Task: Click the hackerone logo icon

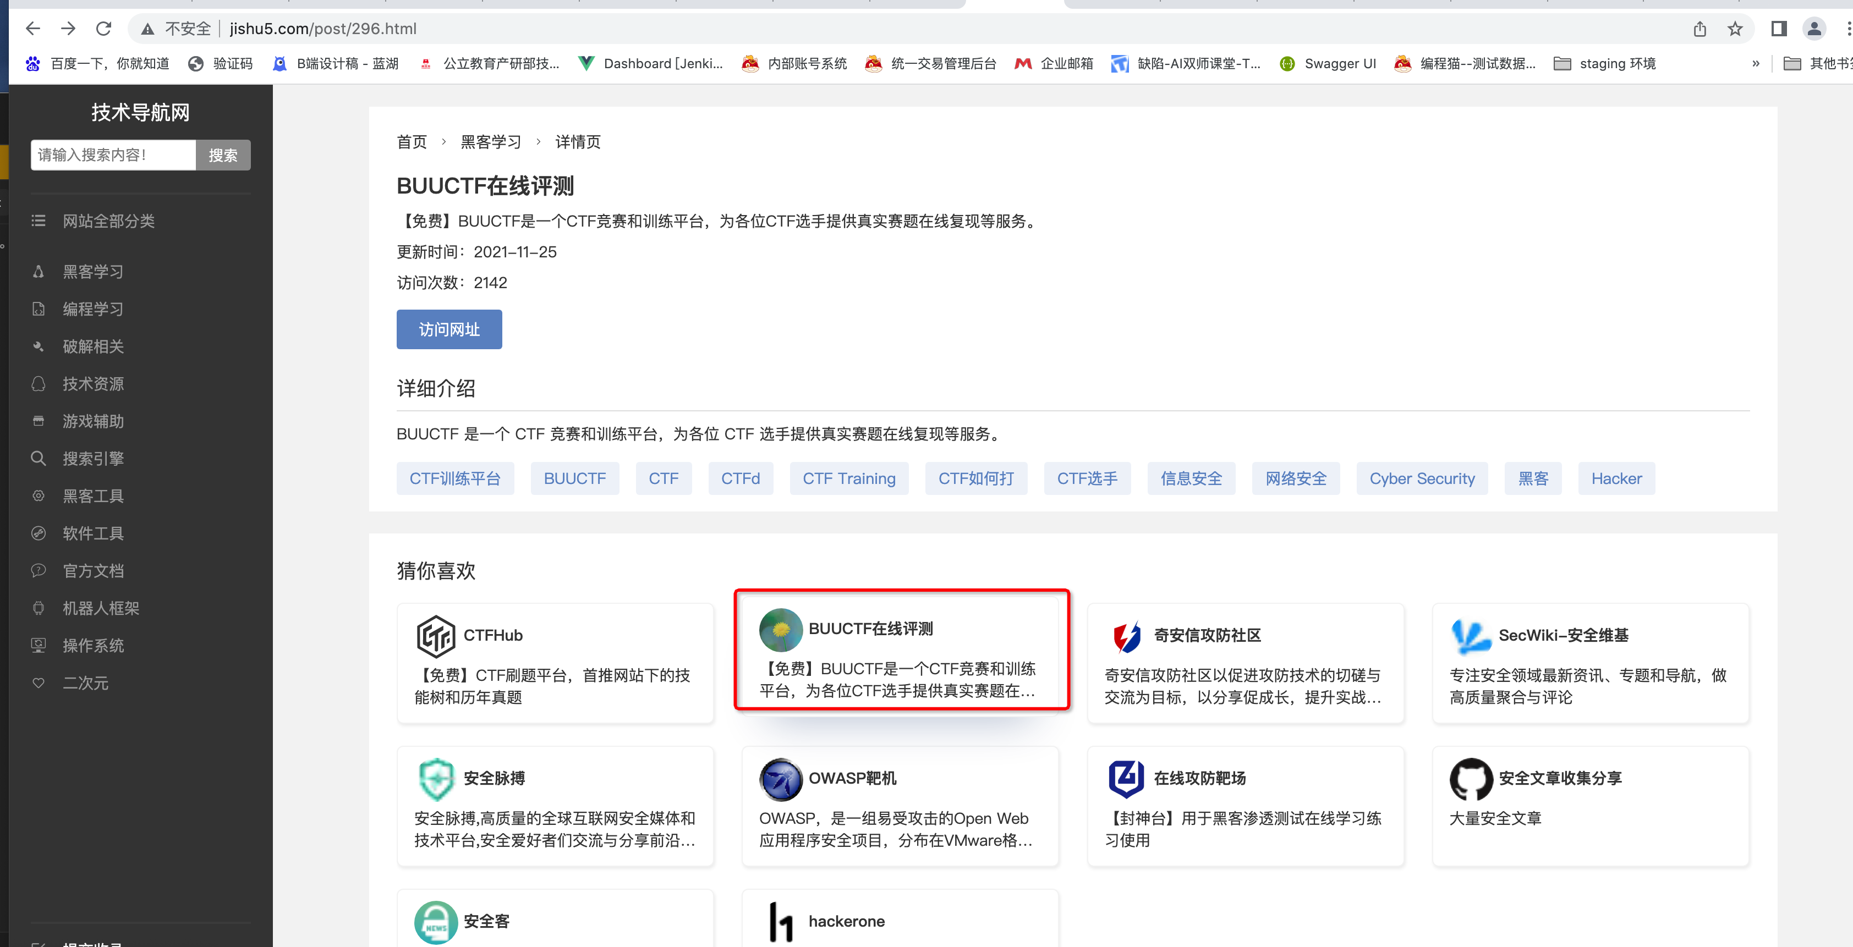Action: pos(781,922)
